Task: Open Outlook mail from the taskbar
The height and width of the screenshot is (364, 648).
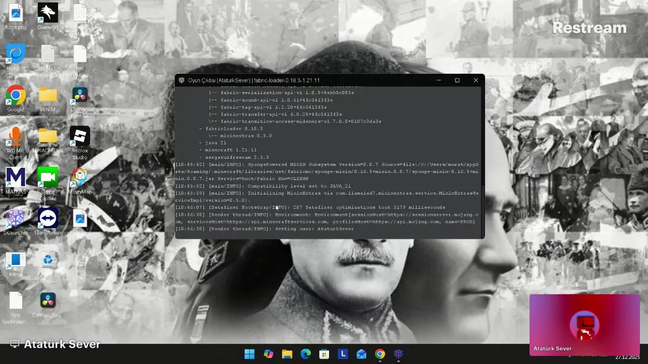Action: click(x=361, y=354)
